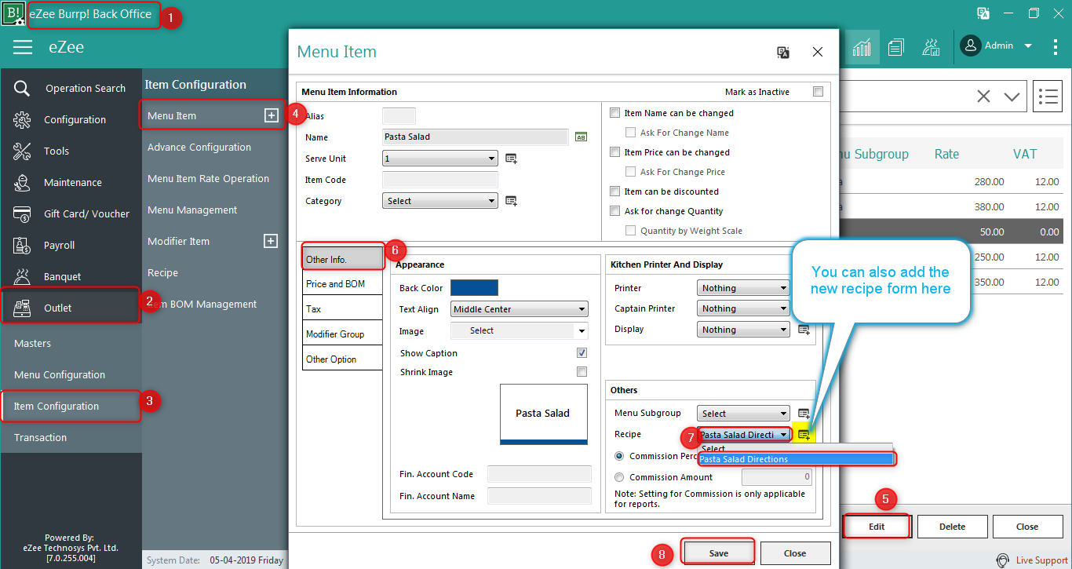Add new Menu Item with plus icon

coord(271,115)
